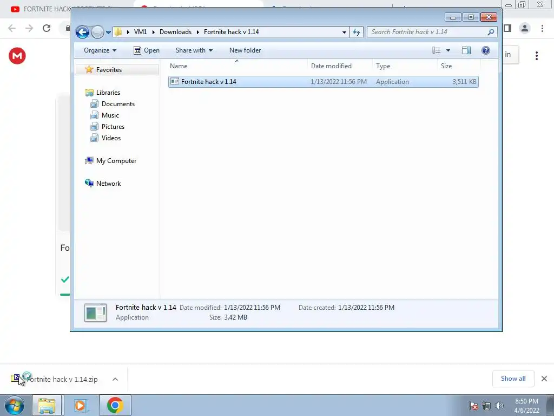This screenshot has width=554, height=416.
Task: Open the Music library
Action: (110, 115)
